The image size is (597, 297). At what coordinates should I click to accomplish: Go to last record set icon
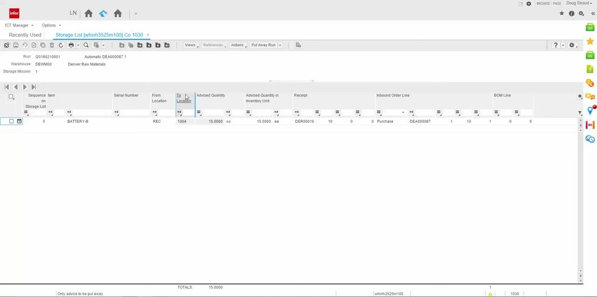(x=167, y=45)
